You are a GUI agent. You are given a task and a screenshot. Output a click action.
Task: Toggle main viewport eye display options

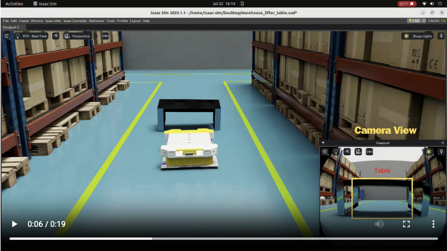[x=56, y=36]
